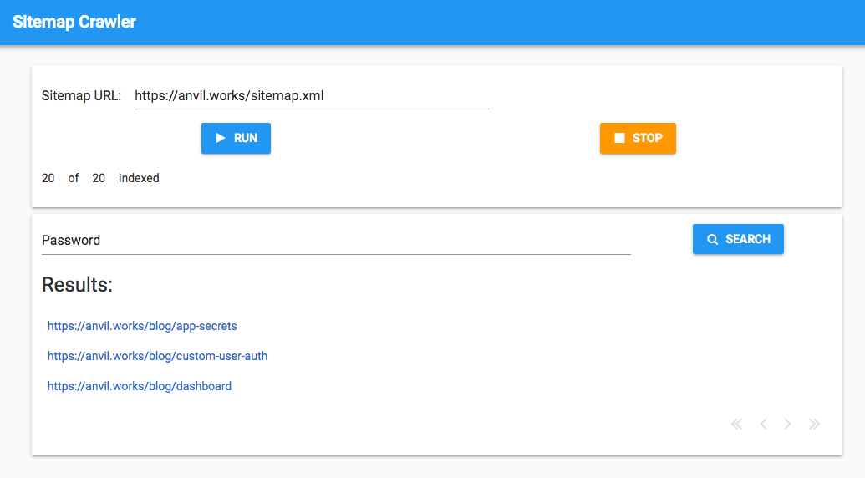Click the Sitemap Crawler app title
Viewport: 865px width, 478px height.
pyautogui.click(x=74, y=22)
